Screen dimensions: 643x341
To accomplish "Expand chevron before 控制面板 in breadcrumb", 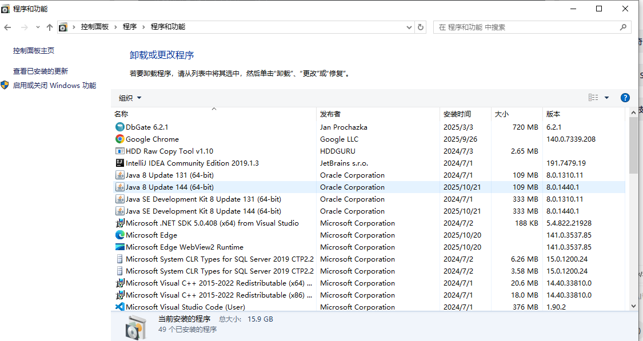I will pyautogui.click(x=74, y=27).
